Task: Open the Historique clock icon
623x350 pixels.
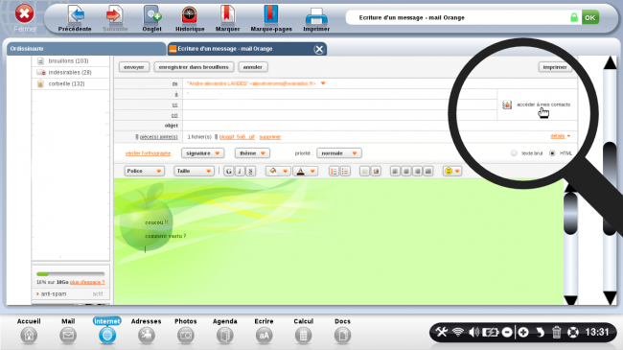Action: pos(190,15)
